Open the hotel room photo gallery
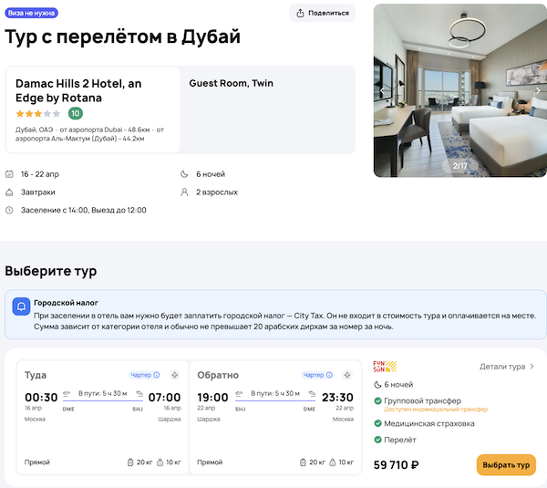 click(459, 89)
